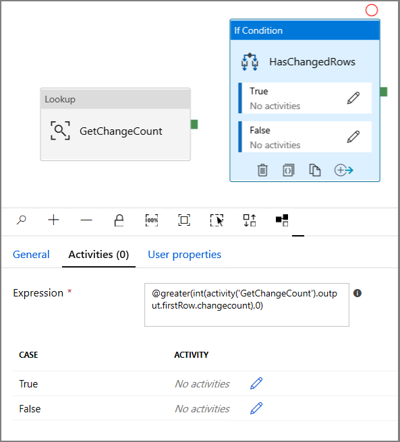This screenshot has height=442, width=400.
Task: Toggle the black-and-white squares toolbar icon
Action: coord(282,220)
